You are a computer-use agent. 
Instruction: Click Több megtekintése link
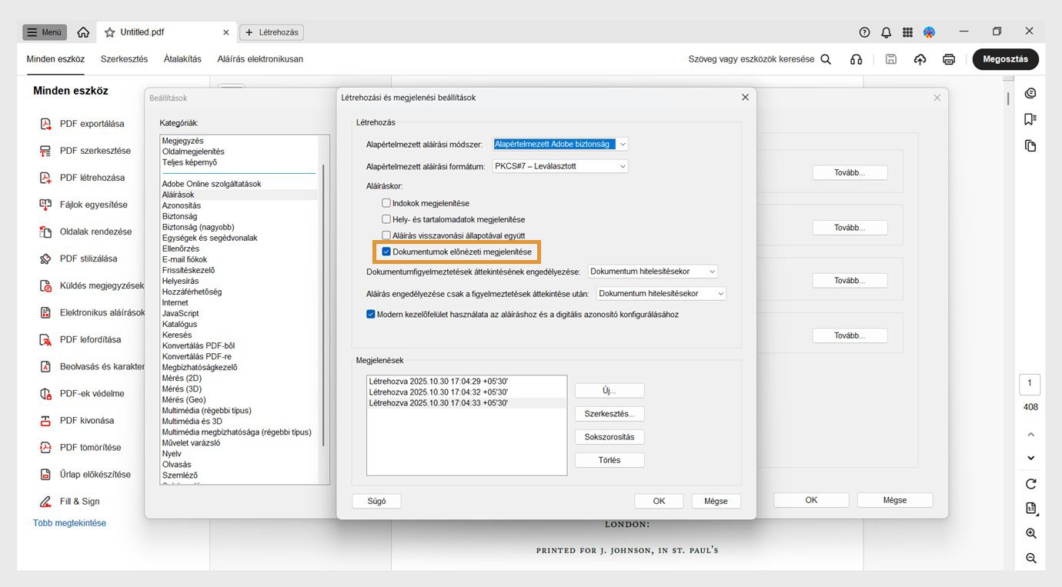[70, 523]
